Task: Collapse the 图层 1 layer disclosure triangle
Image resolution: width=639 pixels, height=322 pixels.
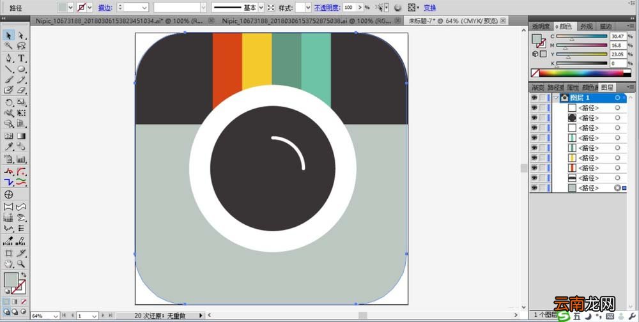Action: [556, 98]
